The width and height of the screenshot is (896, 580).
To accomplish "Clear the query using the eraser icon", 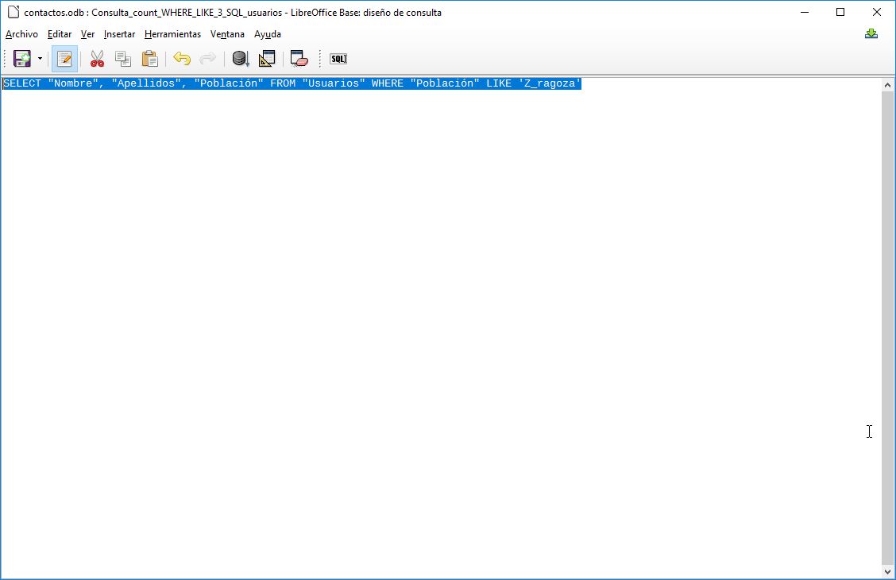I will 298,58.
